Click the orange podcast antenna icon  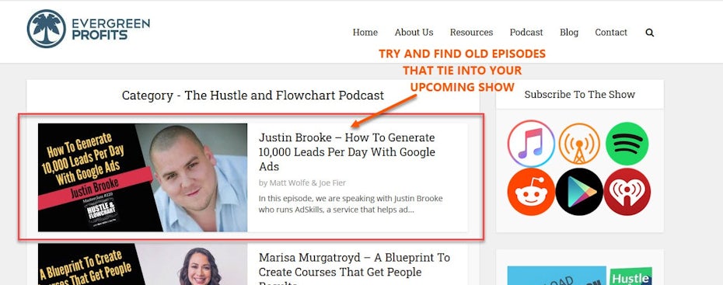(x=579, y=144)
